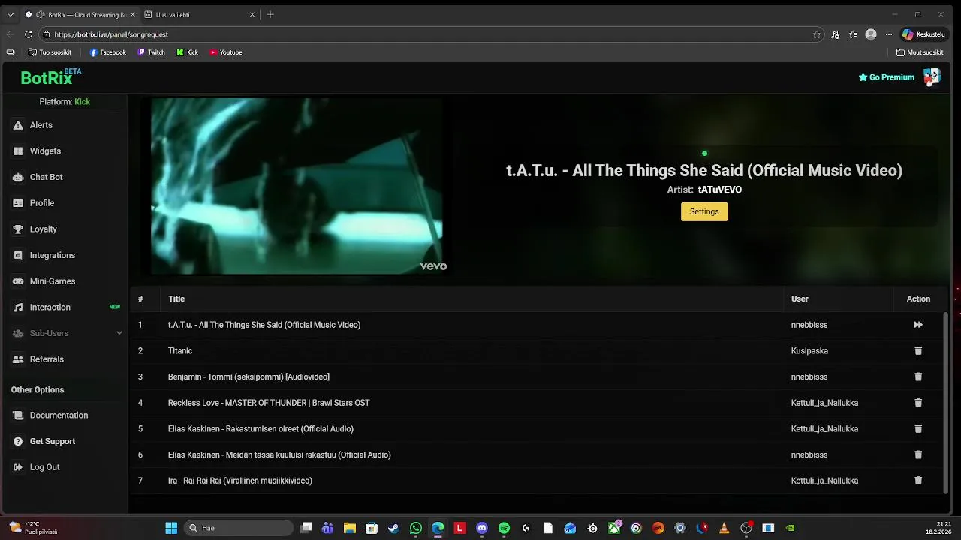Open the Facebook bookmark
Screen dimensions: 961x540
[108, 52]
